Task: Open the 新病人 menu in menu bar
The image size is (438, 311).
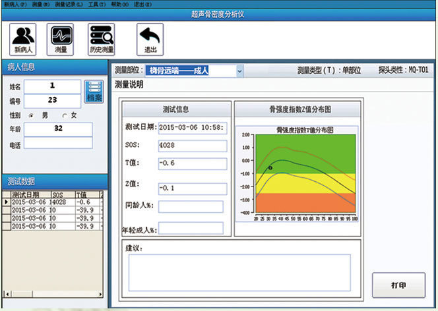Action: [13, 3]
